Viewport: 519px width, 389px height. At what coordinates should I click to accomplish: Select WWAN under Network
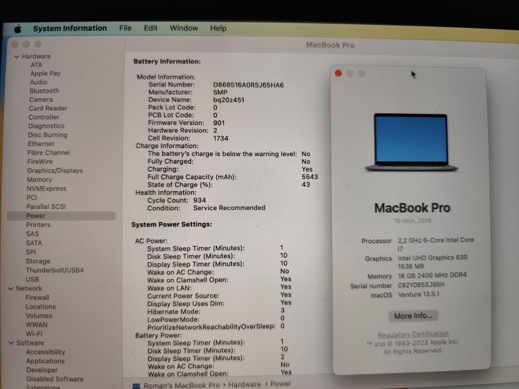37,325
